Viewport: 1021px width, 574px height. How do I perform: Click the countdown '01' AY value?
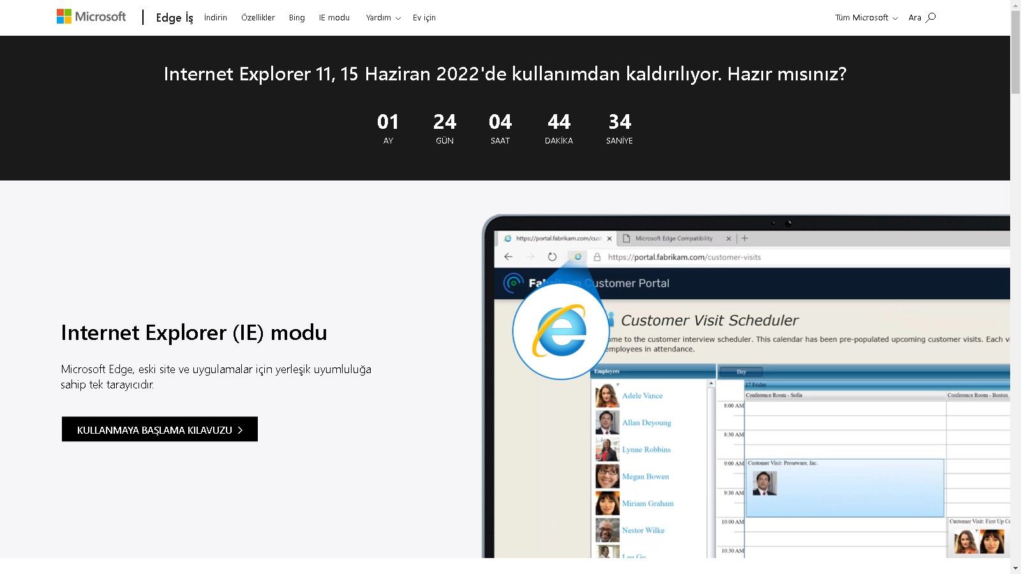coord(388,122)
